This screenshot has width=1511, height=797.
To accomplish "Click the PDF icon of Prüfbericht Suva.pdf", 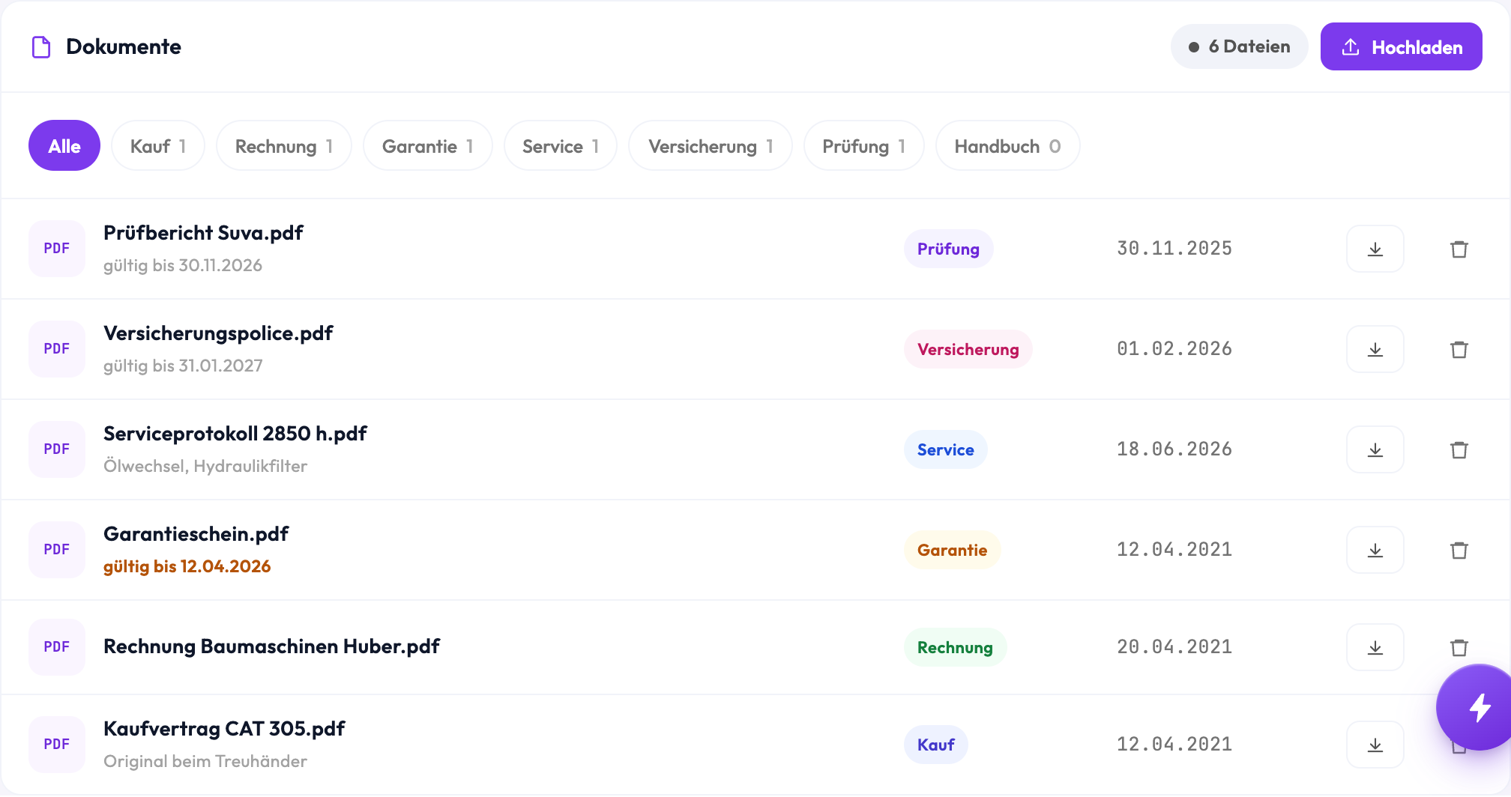I will pyautogui.click(x=57, y=249).
